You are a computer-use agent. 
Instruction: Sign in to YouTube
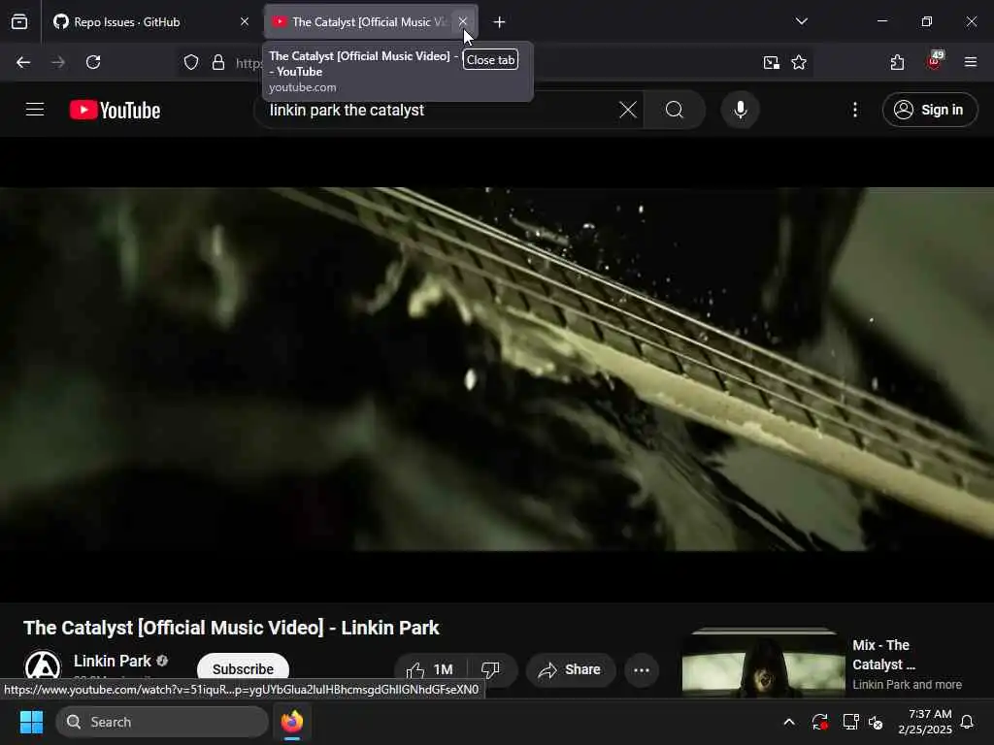tap(930, 111)
